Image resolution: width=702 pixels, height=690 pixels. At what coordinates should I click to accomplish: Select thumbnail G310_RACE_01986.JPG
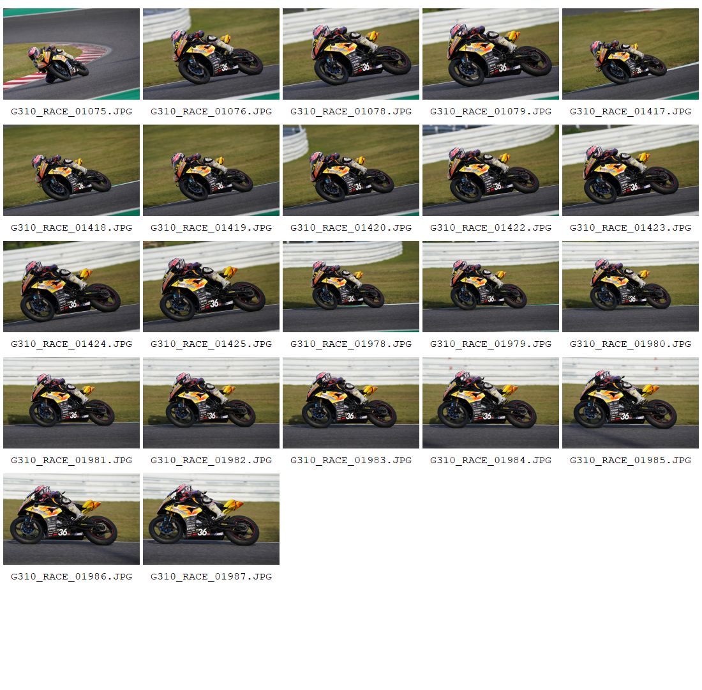pyautogui.click(x=71, y=519)
